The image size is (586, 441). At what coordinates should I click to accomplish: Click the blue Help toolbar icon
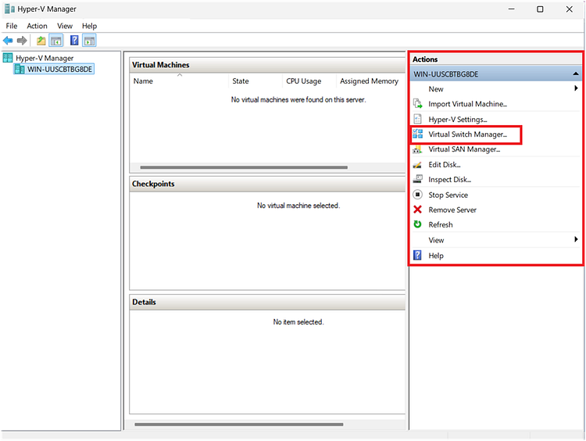74,40
